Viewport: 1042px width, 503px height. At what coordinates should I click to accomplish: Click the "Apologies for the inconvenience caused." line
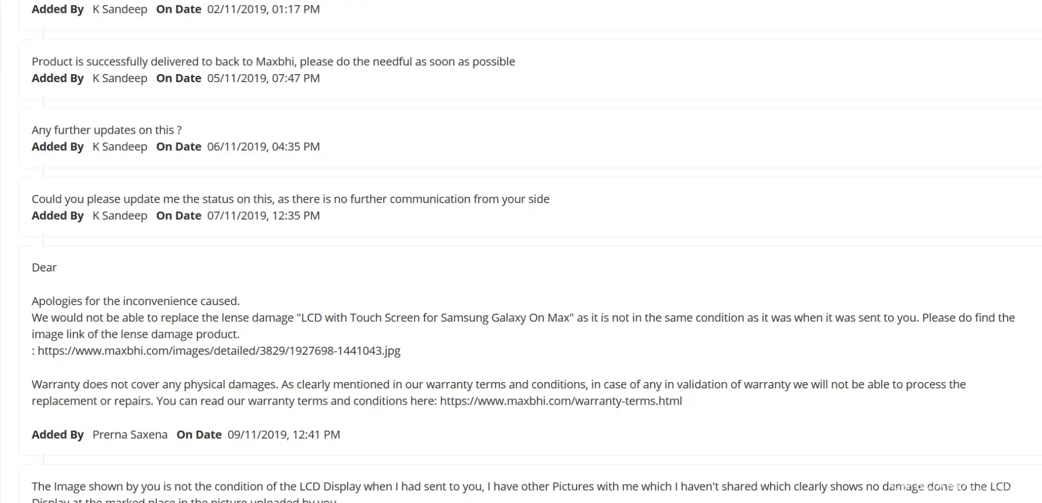coord(135,301)
